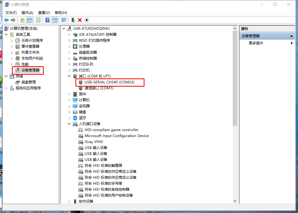Click the firmware category icon
Image resolution: width=298 pixels, height=213 pixels.
click(75, 94)
